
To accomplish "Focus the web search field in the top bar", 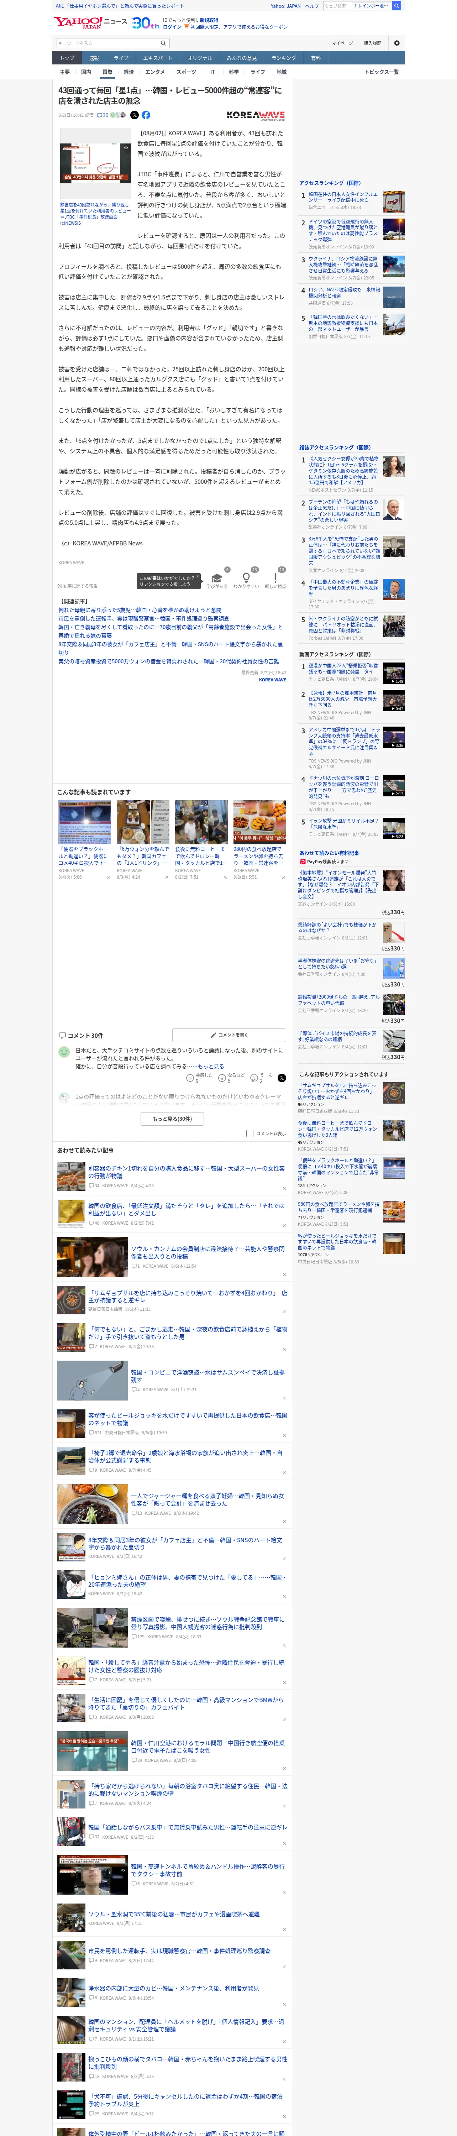I will click(x=337, y=6).
